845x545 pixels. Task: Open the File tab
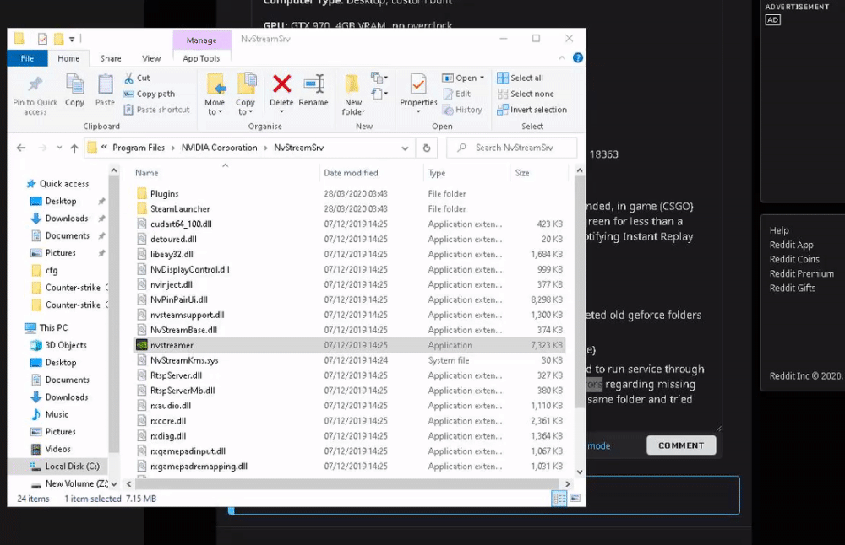coord(27,58)
